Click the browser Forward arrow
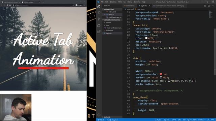The image size is (216, 121). [x=4, y=5]
